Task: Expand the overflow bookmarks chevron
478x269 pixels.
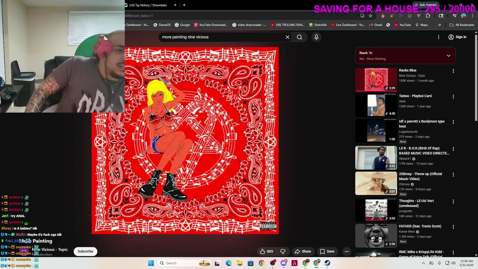Action: click(440, 25)
